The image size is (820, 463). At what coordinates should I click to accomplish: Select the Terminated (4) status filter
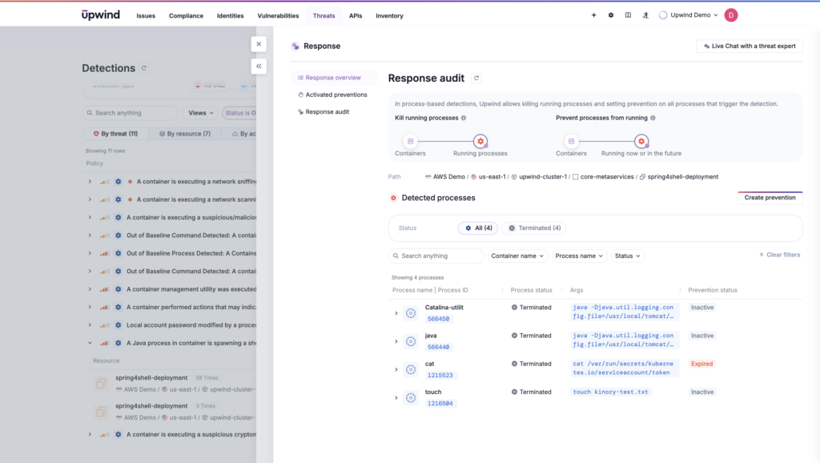(x=534, y=228)
